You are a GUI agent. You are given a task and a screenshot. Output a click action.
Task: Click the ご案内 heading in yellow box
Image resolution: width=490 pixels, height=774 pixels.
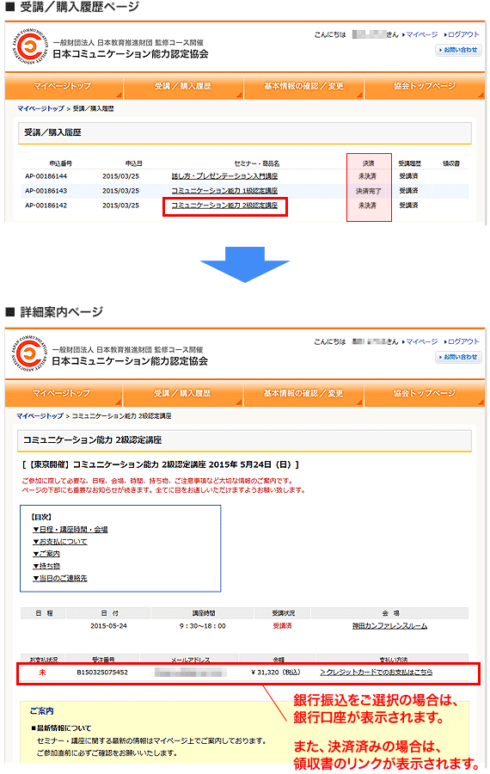(41, 711)
